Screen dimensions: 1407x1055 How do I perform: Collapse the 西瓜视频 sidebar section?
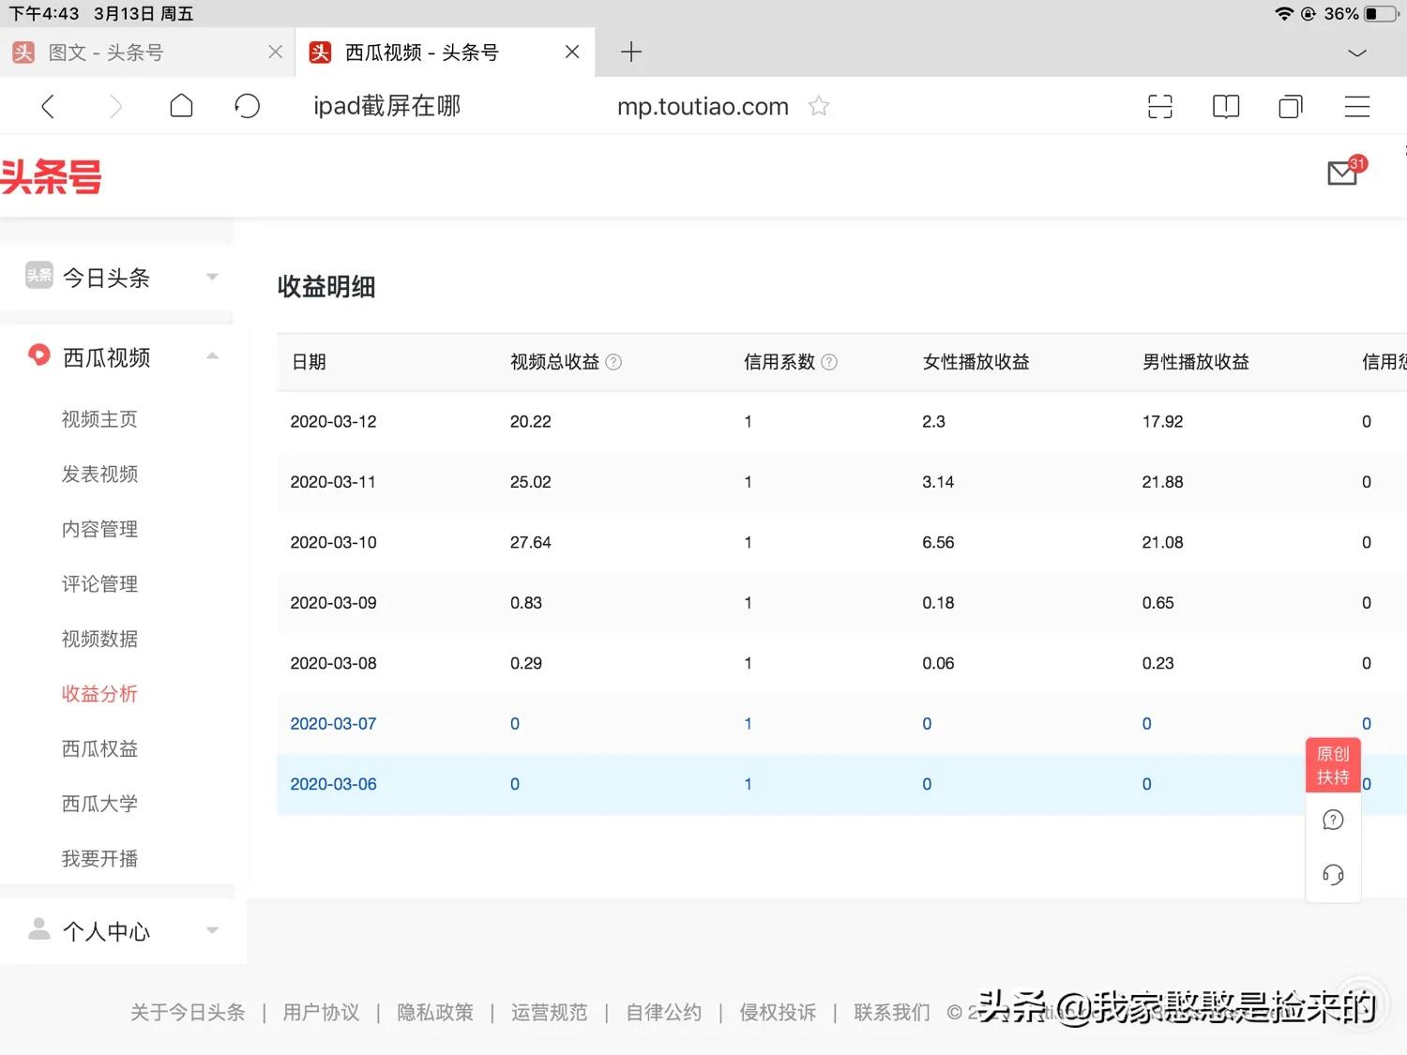(212, 356)
